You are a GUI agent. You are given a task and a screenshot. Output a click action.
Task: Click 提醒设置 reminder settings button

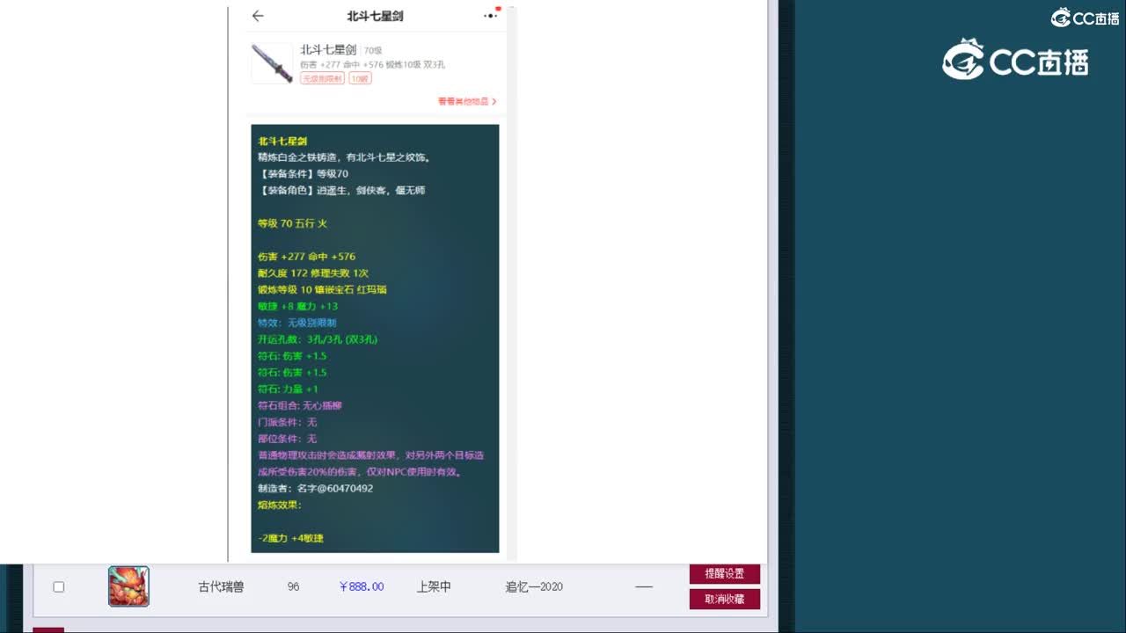coord(725,573)
